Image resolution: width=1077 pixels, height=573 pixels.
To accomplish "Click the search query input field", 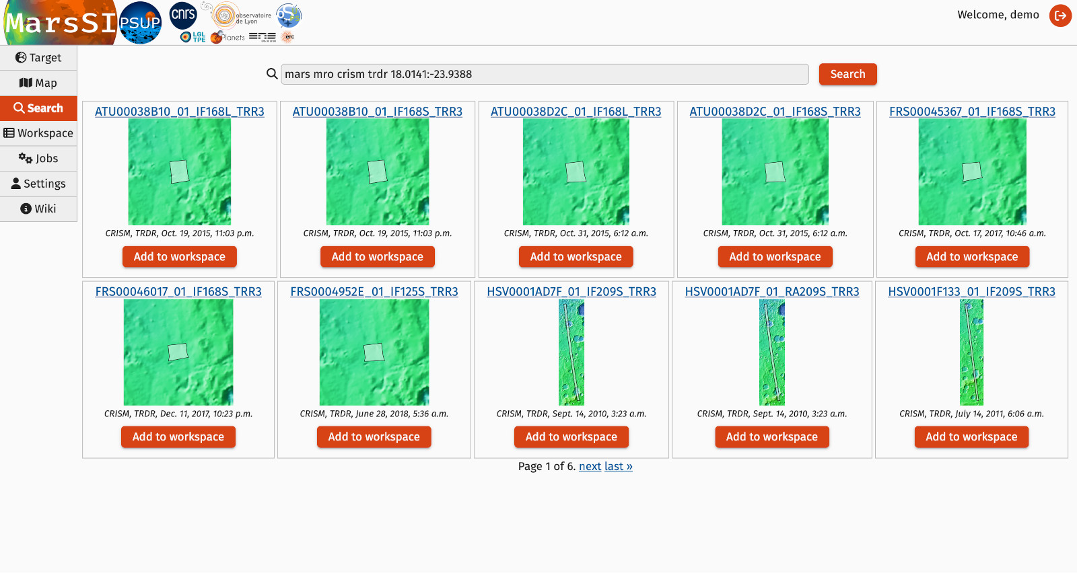I will (544, 74).
